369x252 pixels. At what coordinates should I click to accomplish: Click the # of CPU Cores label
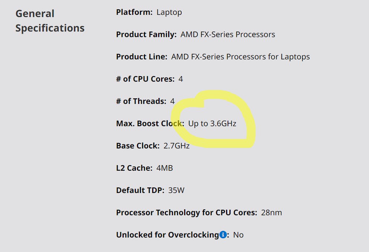point(146,79)
